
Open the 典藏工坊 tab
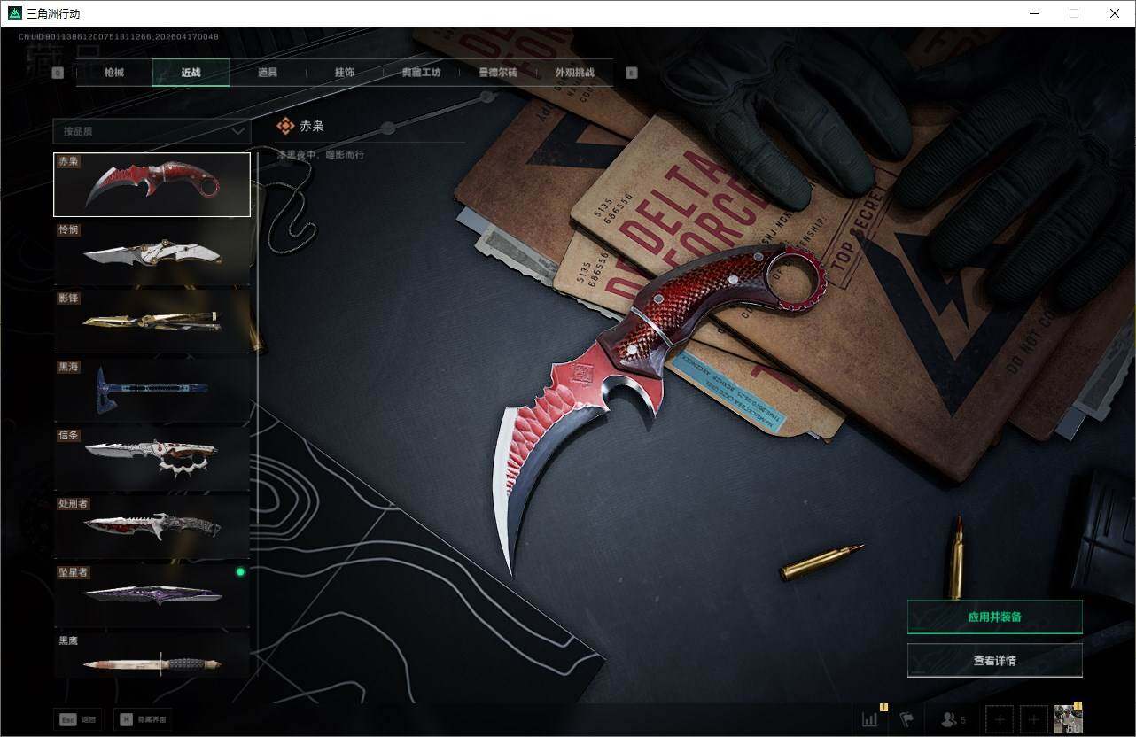421,73
